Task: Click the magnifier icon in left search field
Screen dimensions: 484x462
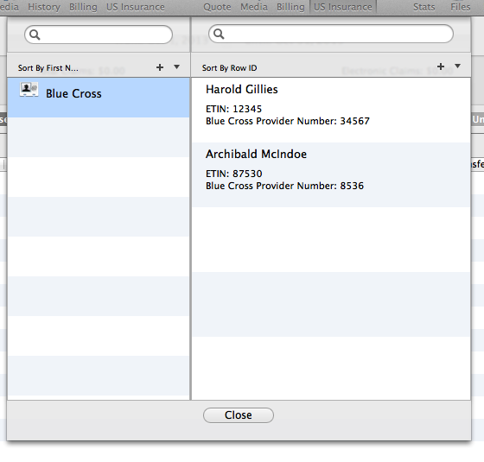Action: (35, 35)
